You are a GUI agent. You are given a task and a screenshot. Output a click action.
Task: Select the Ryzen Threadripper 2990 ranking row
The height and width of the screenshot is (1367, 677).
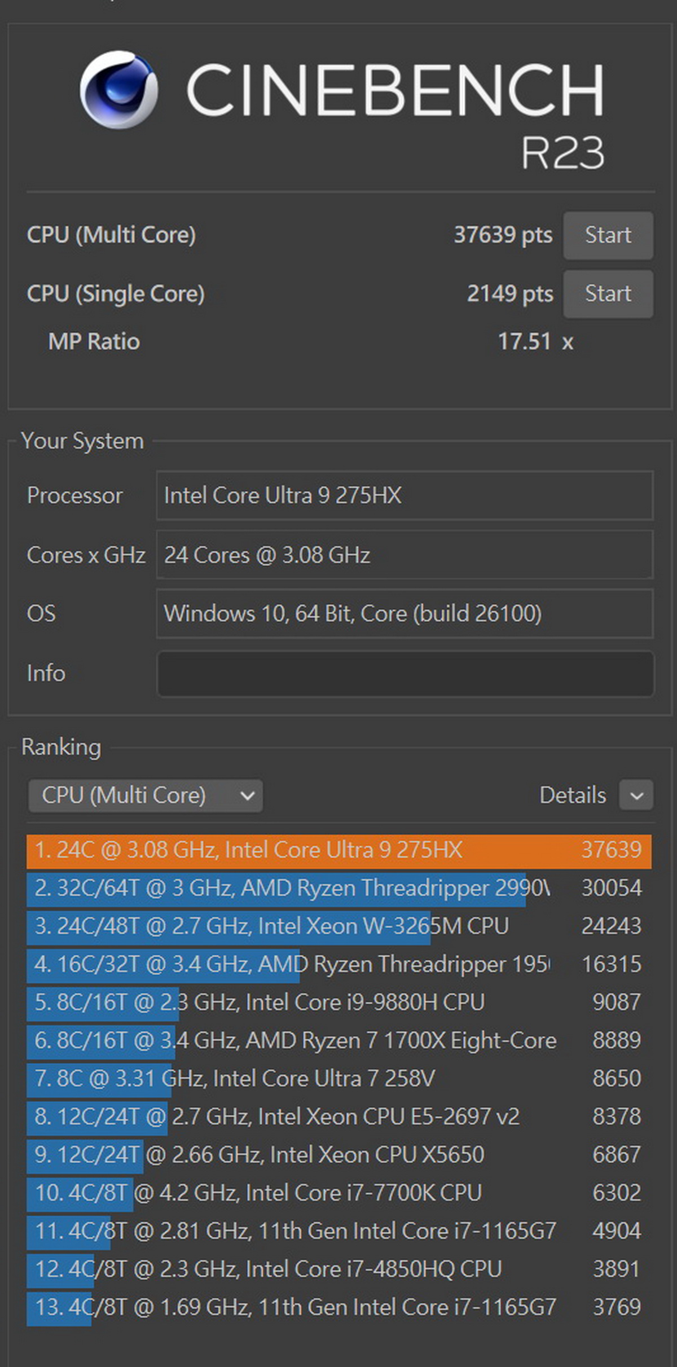338,889
